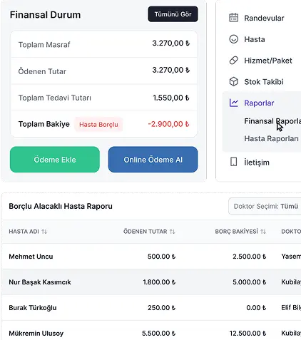
Task: Click the Stok Takibi box icon
Action: pyautogui.click(x=233, y=82)
